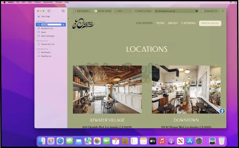Click the plus icon to add tab

(222, 11)
